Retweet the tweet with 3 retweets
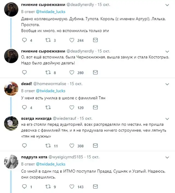This screenshot has width=175, height=193. [48, 40]
